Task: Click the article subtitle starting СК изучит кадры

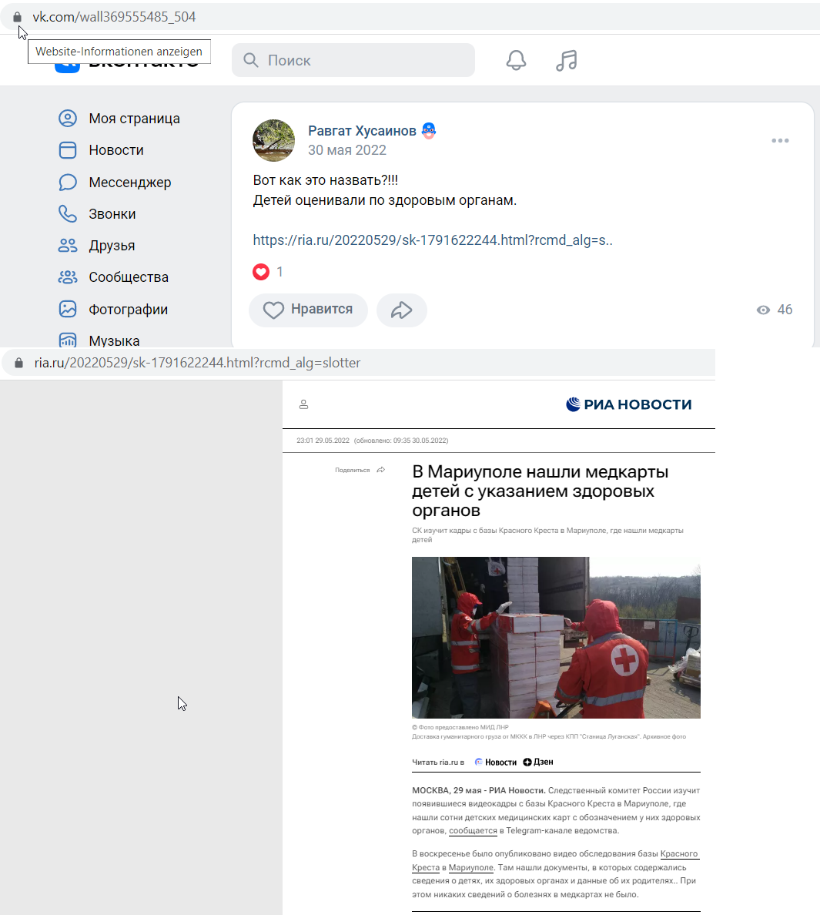Action: click(547, 535)
